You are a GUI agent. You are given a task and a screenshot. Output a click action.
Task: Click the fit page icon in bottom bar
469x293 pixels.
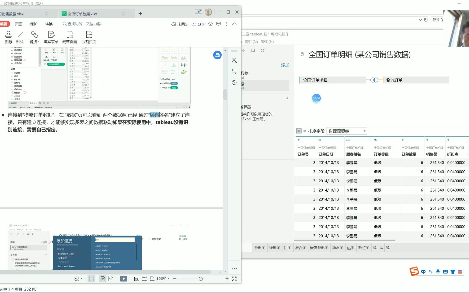[x=144, y=279]
